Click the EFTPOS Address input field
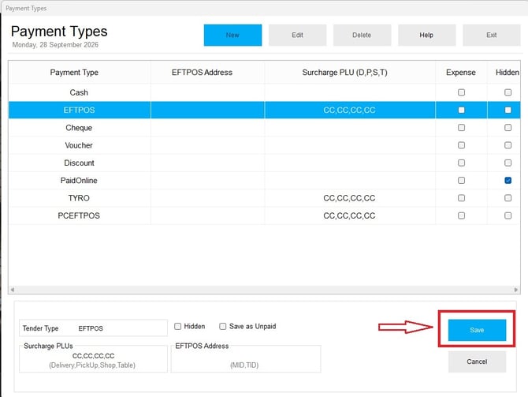Screen dimensions: 528x397 click(246, 360)
